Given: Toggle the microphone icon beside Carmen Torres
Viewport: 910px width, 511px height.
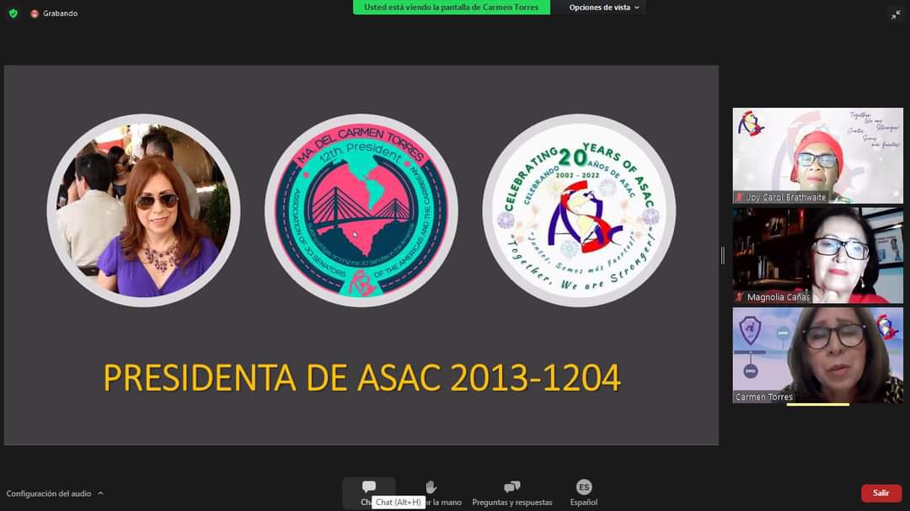Looking at the screenshot, I should (x=740, y=397).
